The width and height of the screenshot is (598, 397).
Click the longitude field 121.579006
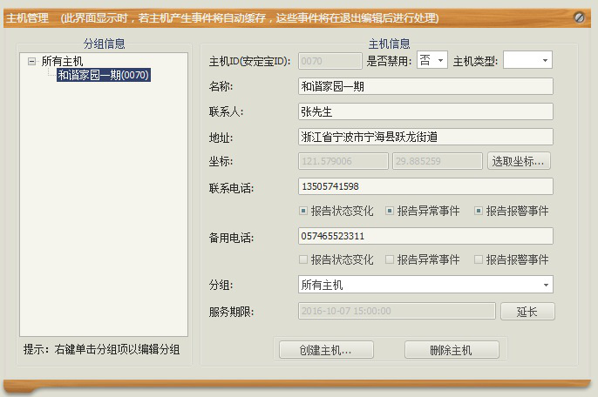(x=343, y=161)
